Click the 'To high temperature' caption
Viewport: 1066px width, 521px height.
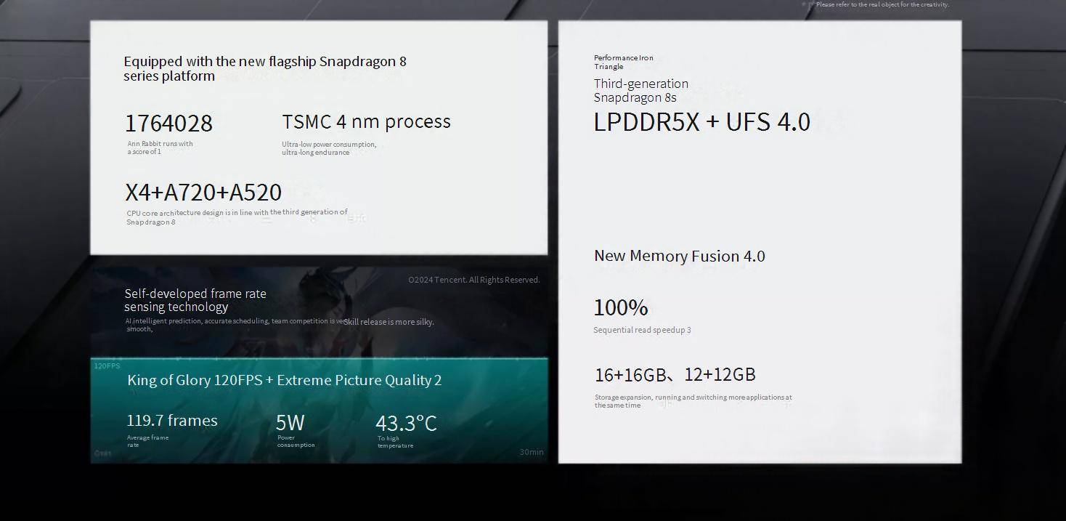click(396, 442)
